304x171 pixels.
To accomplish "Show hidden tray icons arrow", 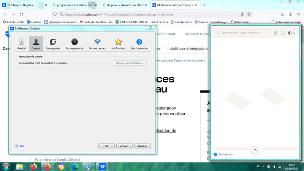I will click(x=263, y=166).
